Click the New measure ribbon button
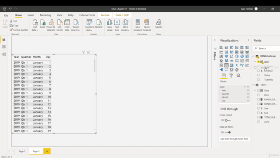 [x=138, y=25]
